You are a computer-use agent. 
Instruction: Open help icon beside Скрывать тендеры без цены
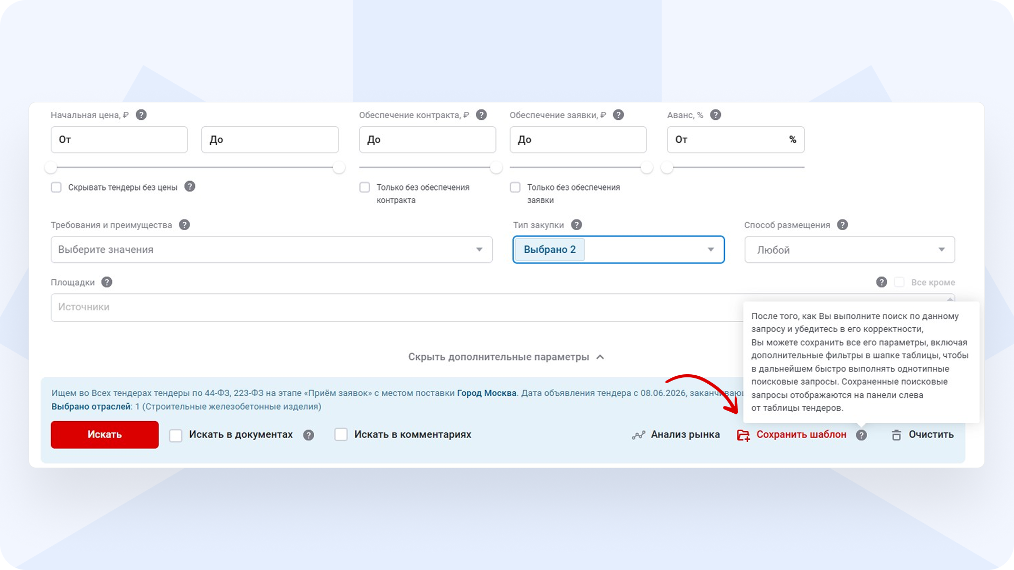pyautogui.click(x=190, y=186)
